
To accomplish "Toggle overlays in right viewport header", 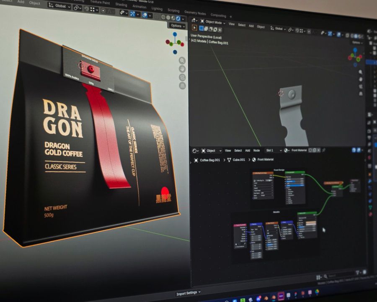I will 338,34.
